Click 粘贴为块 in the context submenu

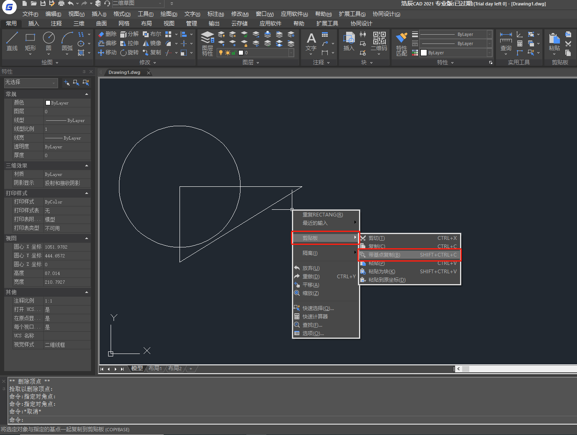click(x=382, y=272)
